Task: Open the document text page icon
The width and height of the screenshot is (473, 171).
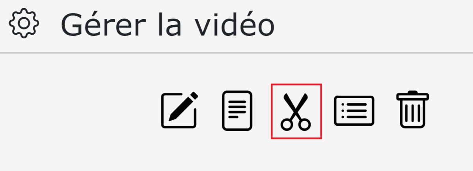Action: 237,111
